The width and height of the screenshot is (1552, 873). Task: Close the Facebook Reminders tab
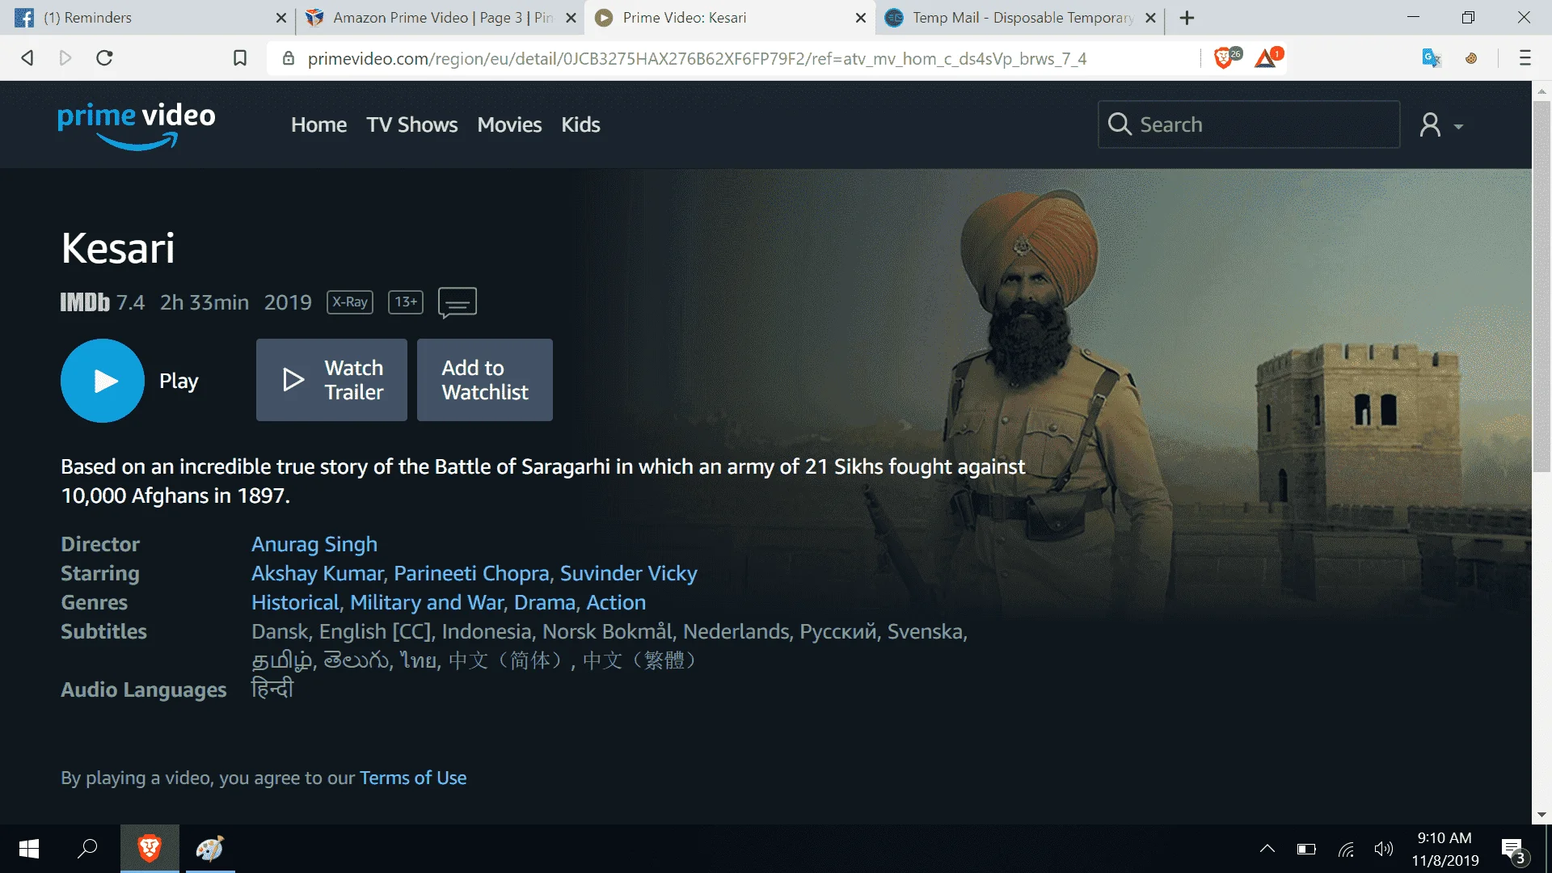tap(281, 18)
